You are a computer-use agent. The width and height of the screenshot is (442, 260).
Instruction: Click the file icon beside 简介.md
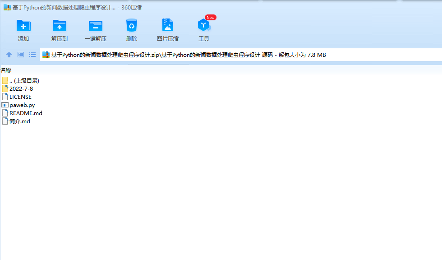coord(5,121)
